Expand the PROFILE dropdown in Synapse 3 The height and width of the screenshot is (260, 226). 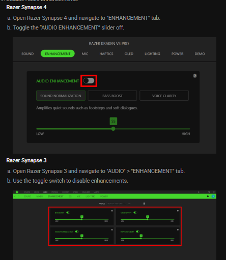117,204
